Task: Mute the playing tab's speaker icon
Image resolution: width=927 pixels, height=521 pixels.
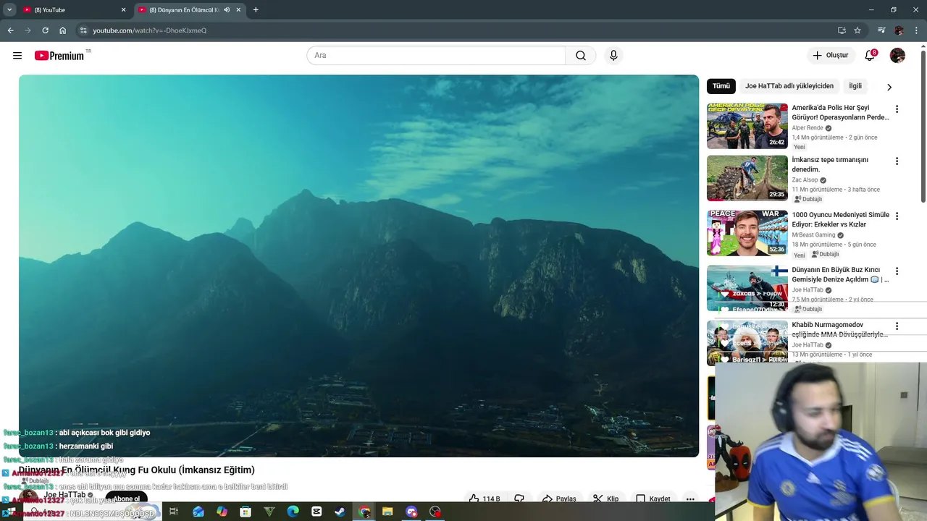Action: pyautogui.click(x=227, y=10)
